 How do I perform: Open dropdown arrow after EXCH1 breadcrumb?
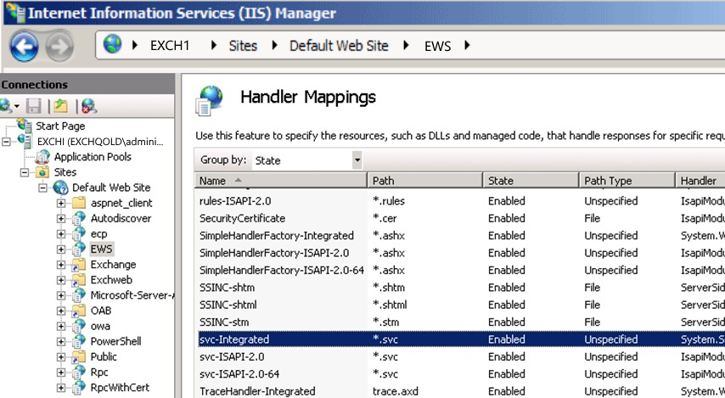214,45
